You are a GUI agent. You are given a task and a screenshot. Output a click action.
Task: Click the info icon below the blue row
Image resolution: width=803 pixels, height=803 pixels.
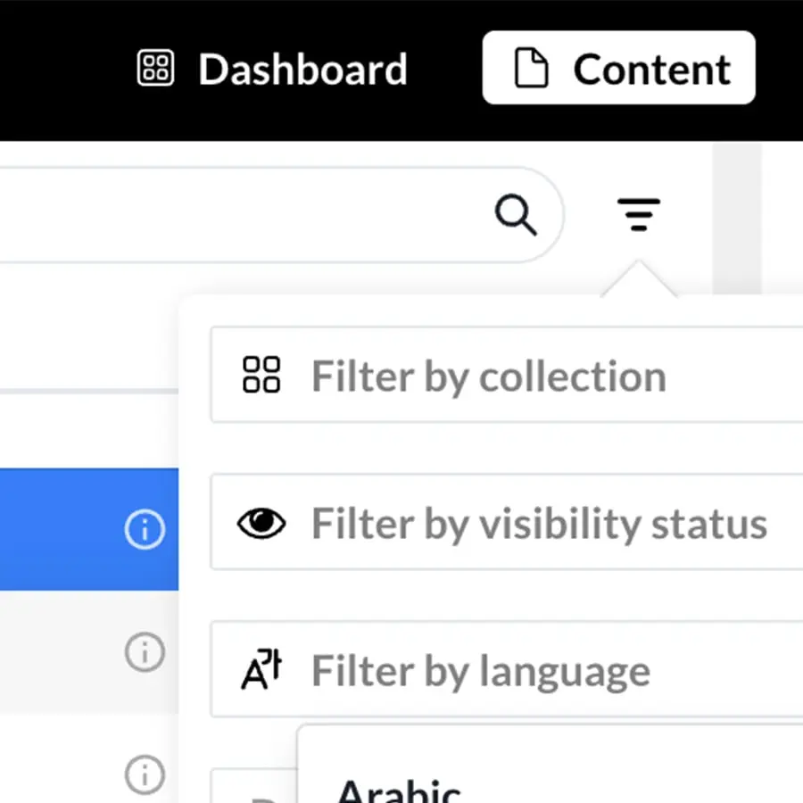[145, 654]
